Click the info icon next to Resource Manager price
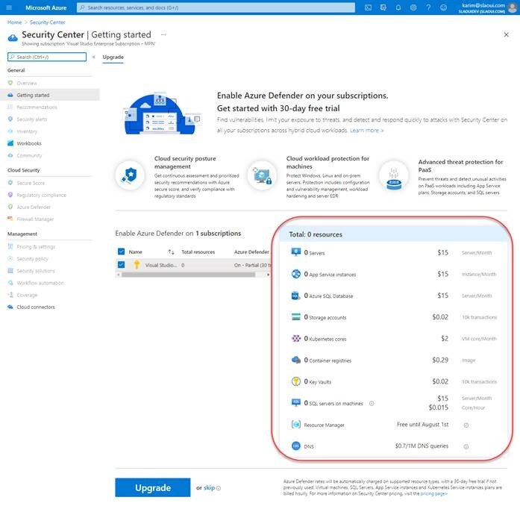 [466, 425]
